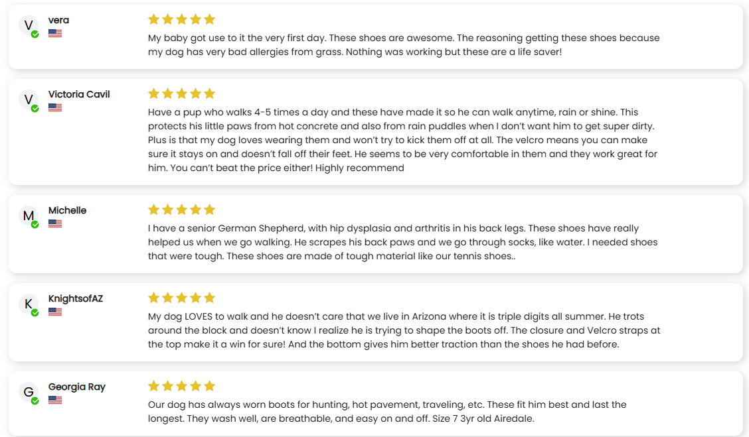This screenshot has height=437, width=749.
Task: Click Victoria Cavil's avatar icon
Action: pyautogui.click(x=29, y=100)
